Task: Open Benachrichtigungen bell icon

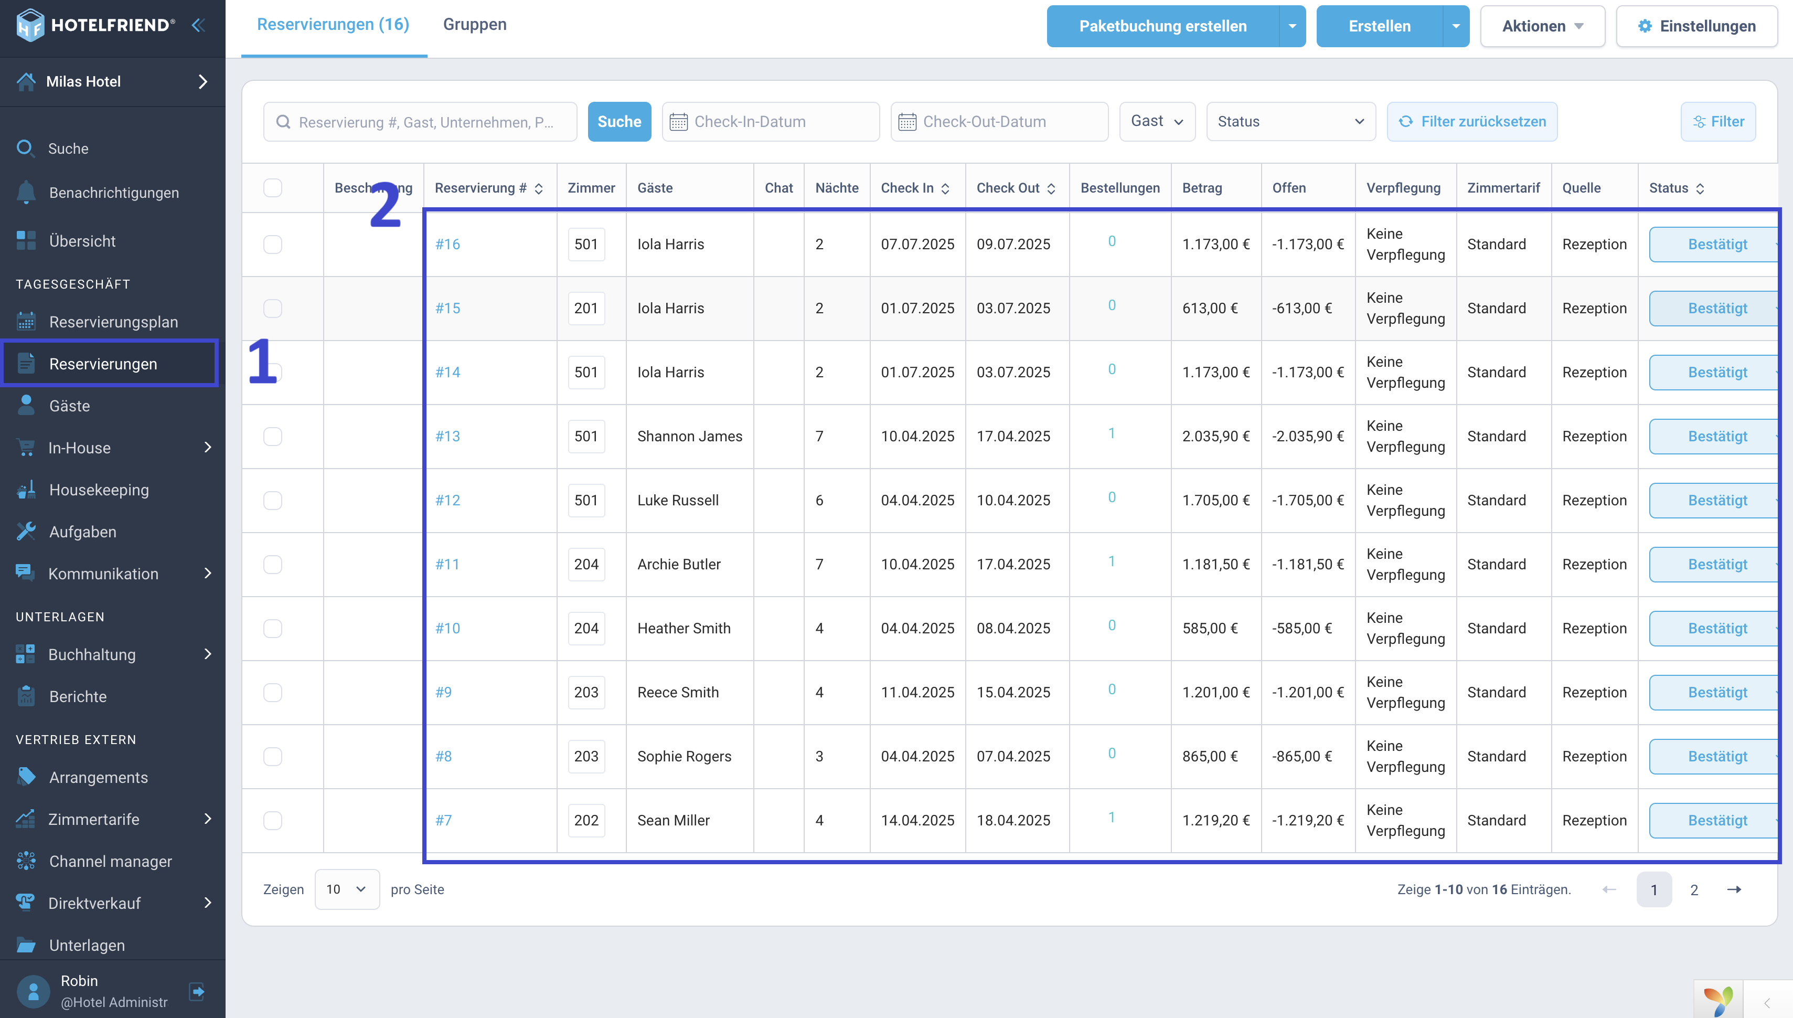Action: tap(26, 192)
